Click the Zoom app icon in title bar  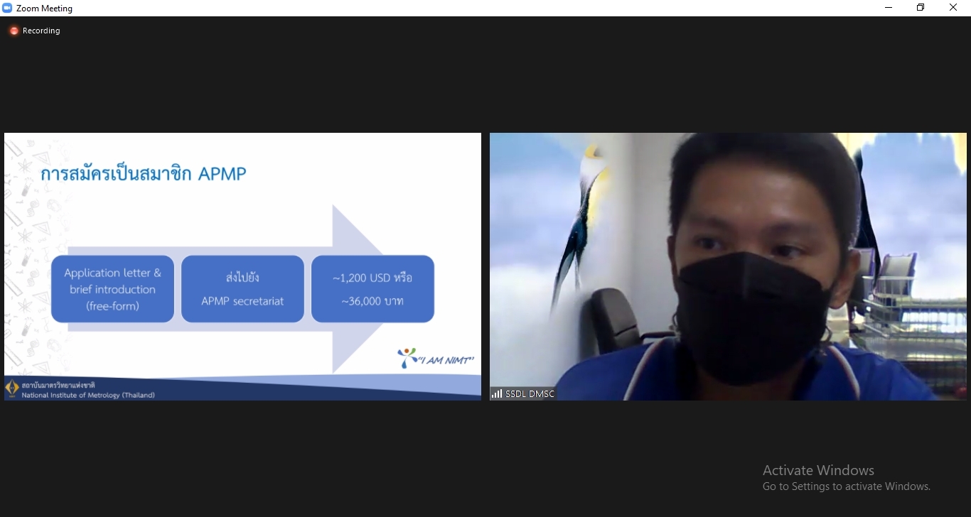pos(8,9)
